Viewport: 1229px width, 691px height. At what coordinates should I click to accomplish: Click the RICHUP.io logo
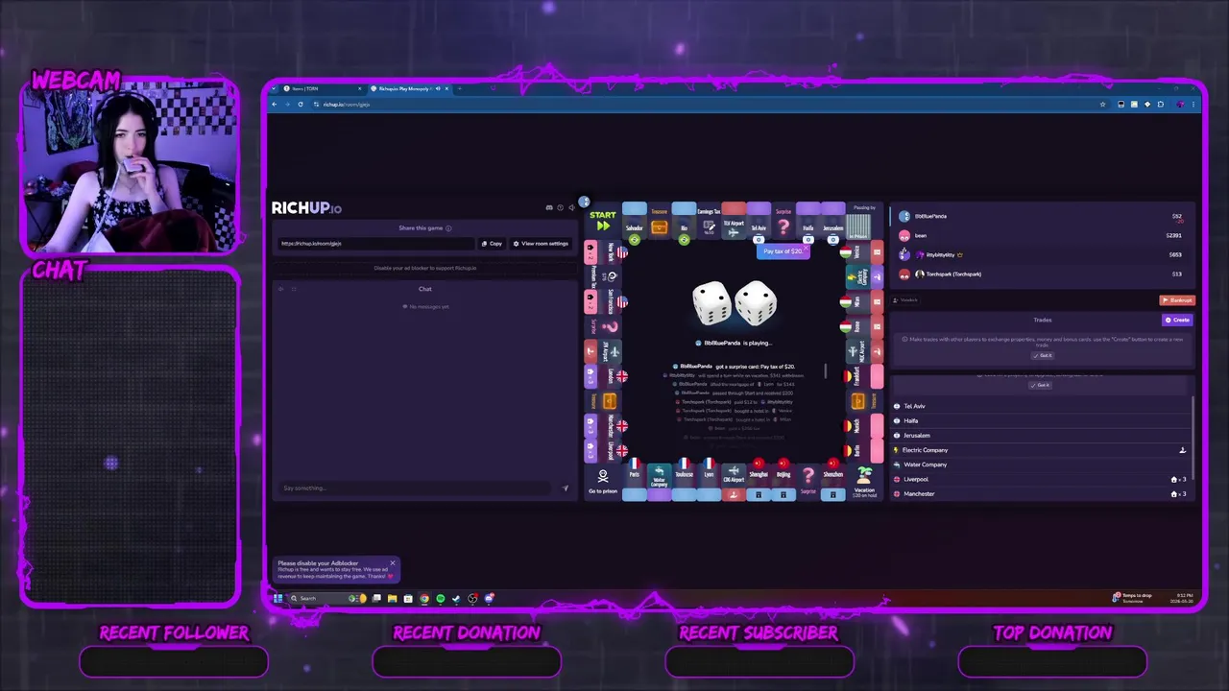point(306,207)
